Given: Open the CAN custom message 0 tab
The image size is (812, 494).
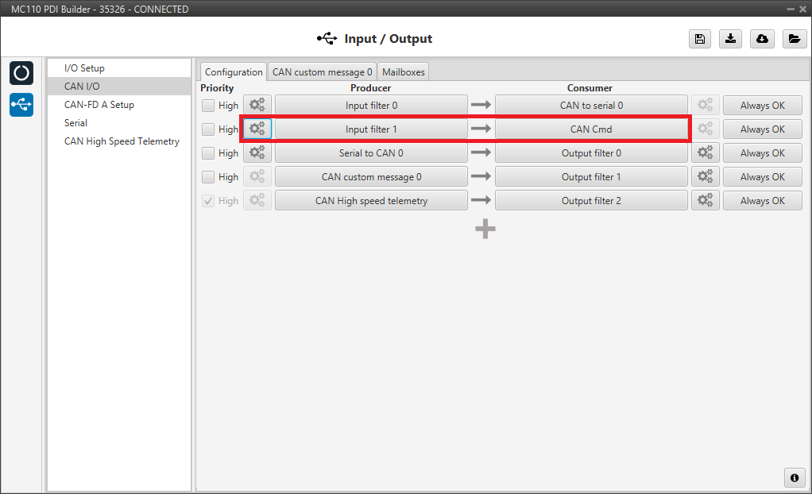Looking at the screenshot, I should [322, 72].
